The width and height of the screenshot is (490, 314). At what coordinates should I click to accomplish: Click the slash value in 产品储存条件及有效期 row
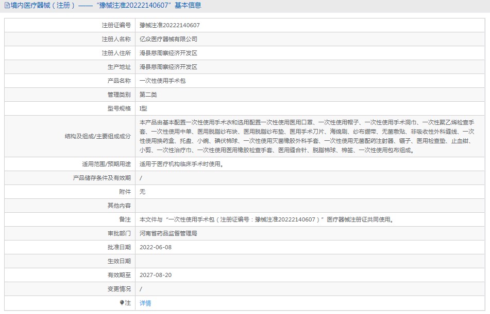point(141,178)
